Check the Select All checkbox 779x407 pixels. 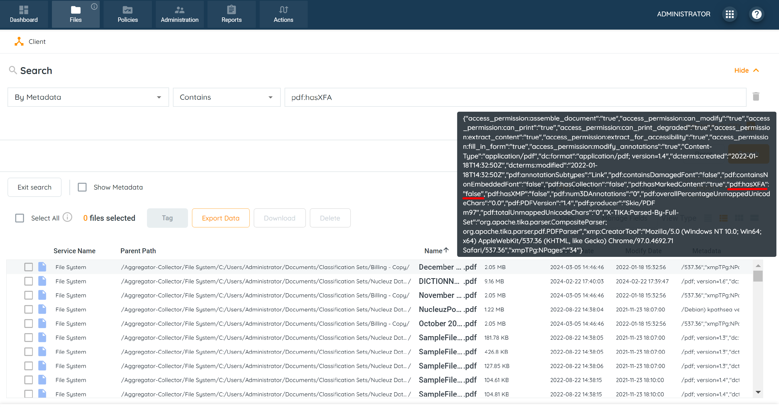pyautogui.click(x=20, y=218)
